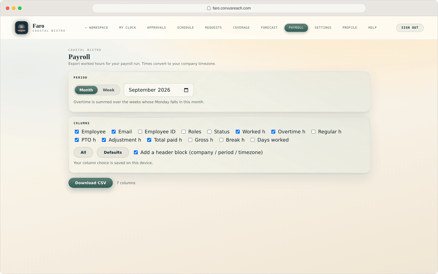
Task: Check the Gross h box
Action: pyautogui.click(x=190, y=140)
